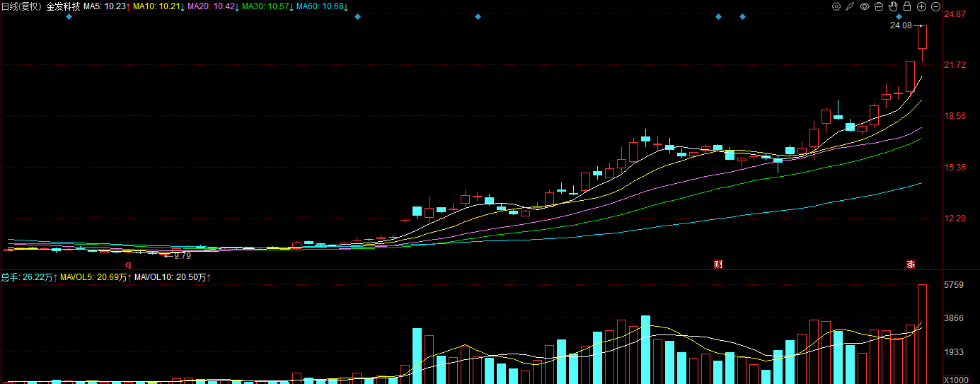Click the red 'q' event marker

(129, 264)
